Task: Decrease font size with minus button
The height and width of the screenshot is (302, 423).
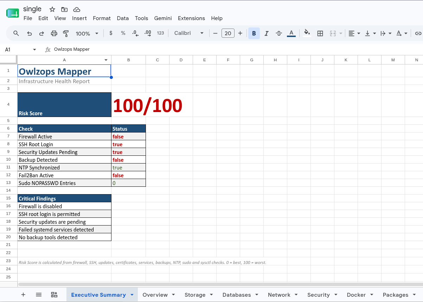Action: (x=215, y=33)
